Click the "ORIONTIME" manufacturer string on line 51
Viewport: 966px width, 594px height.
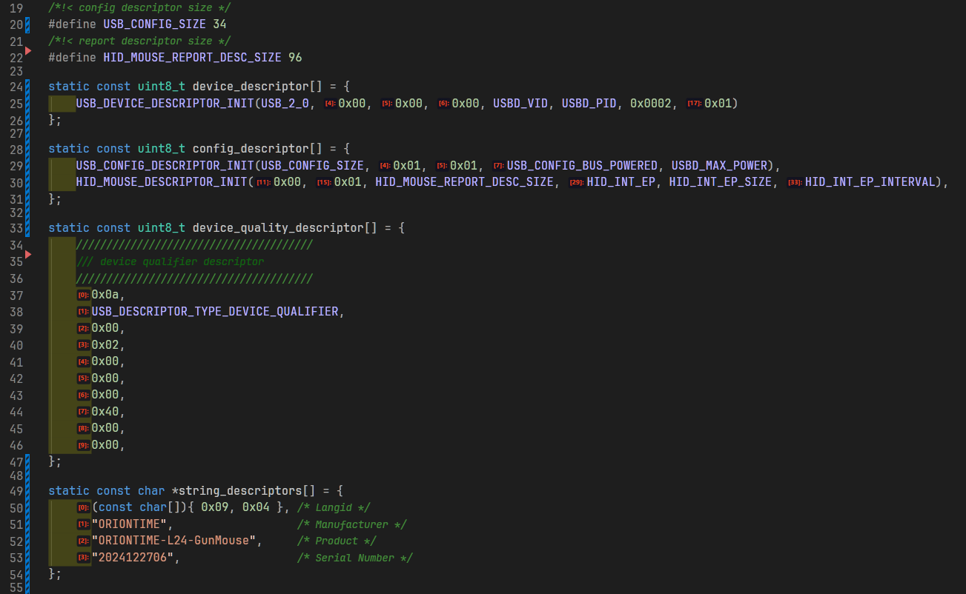pos(128,524)
